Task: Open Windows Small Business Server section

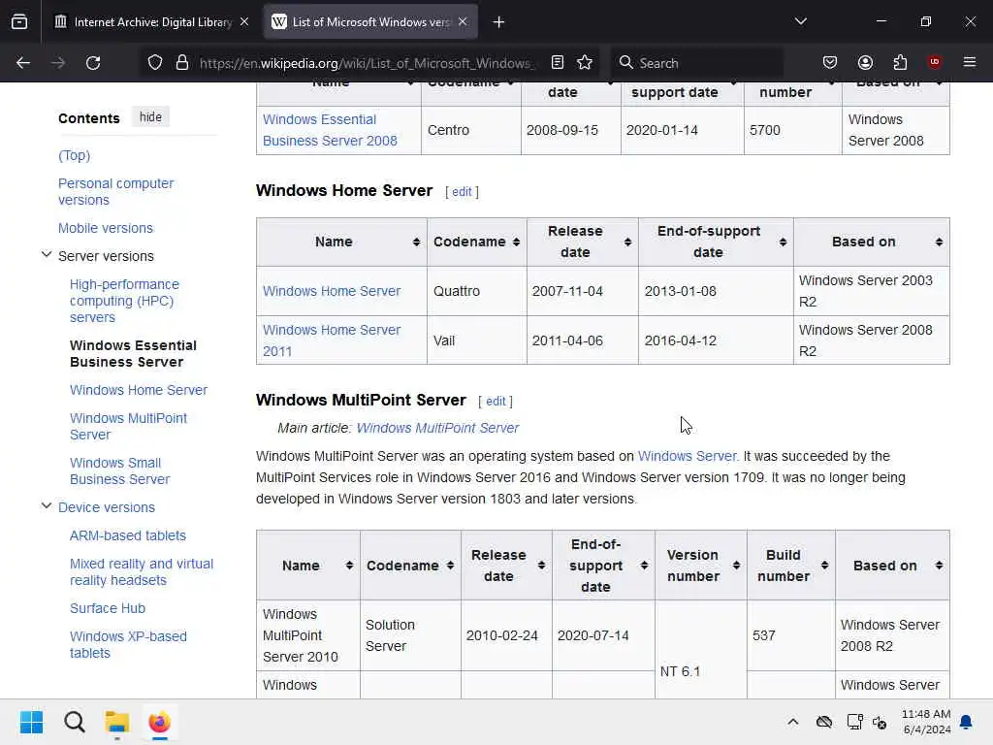Action: pyautogui.click(x=119, y=471)
